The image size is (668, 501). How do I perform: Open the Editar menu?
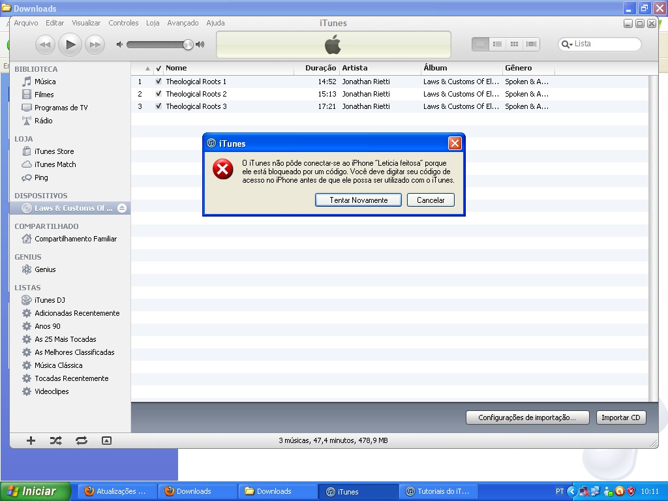55,23
